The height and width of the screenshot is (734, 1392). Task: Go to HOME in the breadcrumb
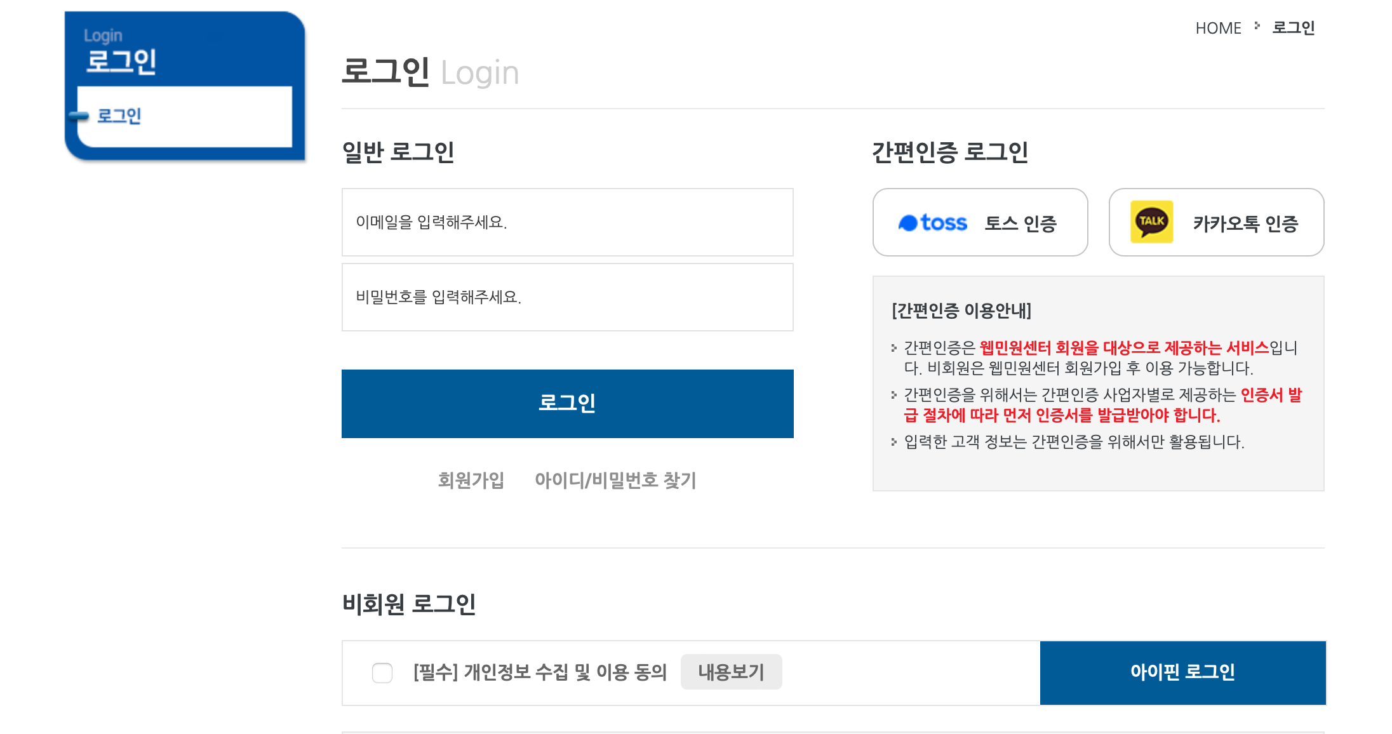click(1218, 28)
